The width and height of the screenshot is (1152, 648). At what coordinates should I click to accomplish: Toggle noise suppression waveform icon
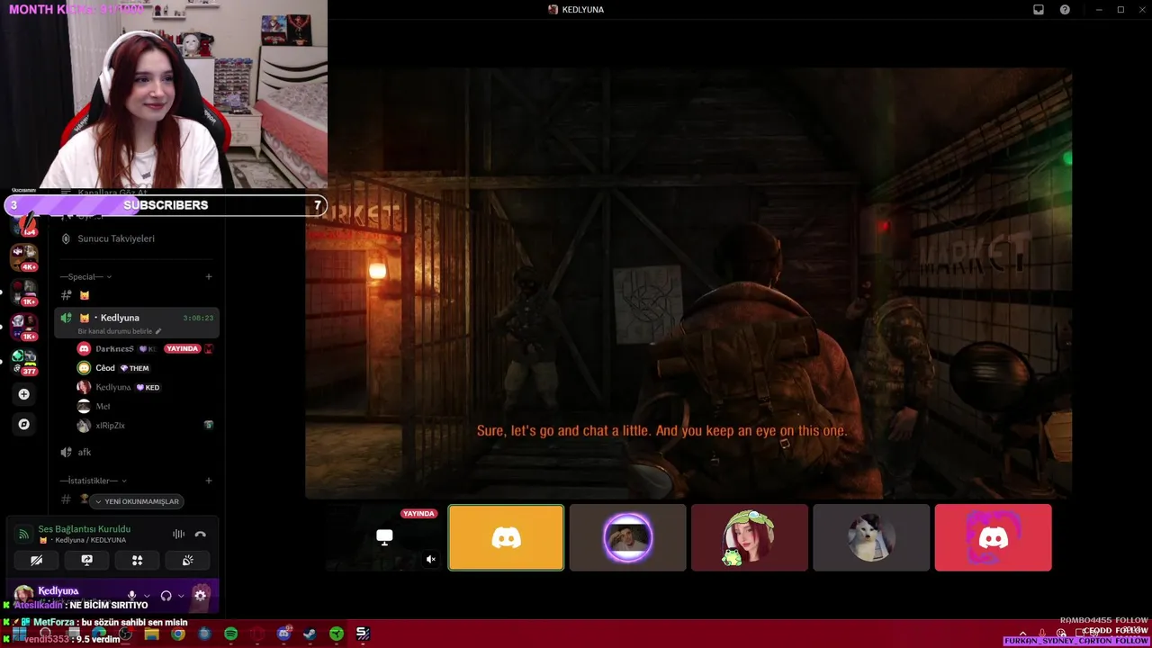pyautogui.click(x=178, y=534)
